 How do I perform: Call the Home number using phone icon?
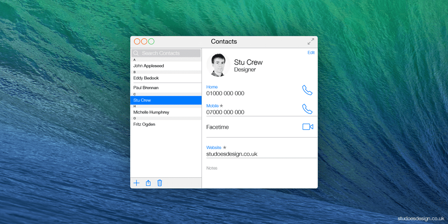point(307,90)
